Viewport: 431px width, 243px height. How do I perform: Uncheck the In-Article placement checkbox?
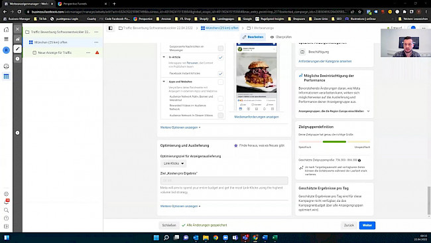pos(220,58)
